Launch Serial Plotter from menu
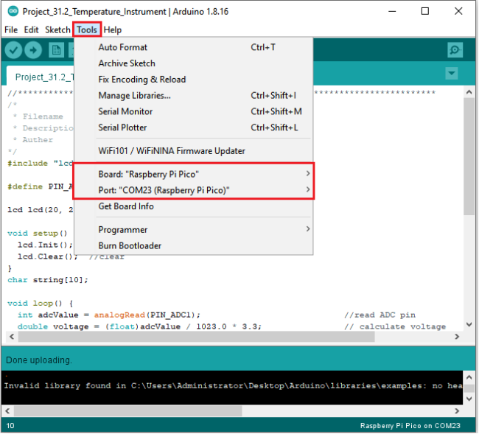The height and width of the screenshot is (434, 479). click(x=193, y=127)
